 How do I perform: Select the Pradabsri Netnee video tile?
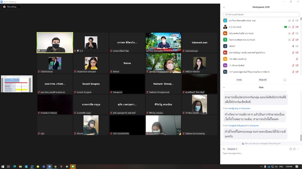point(55,104)
